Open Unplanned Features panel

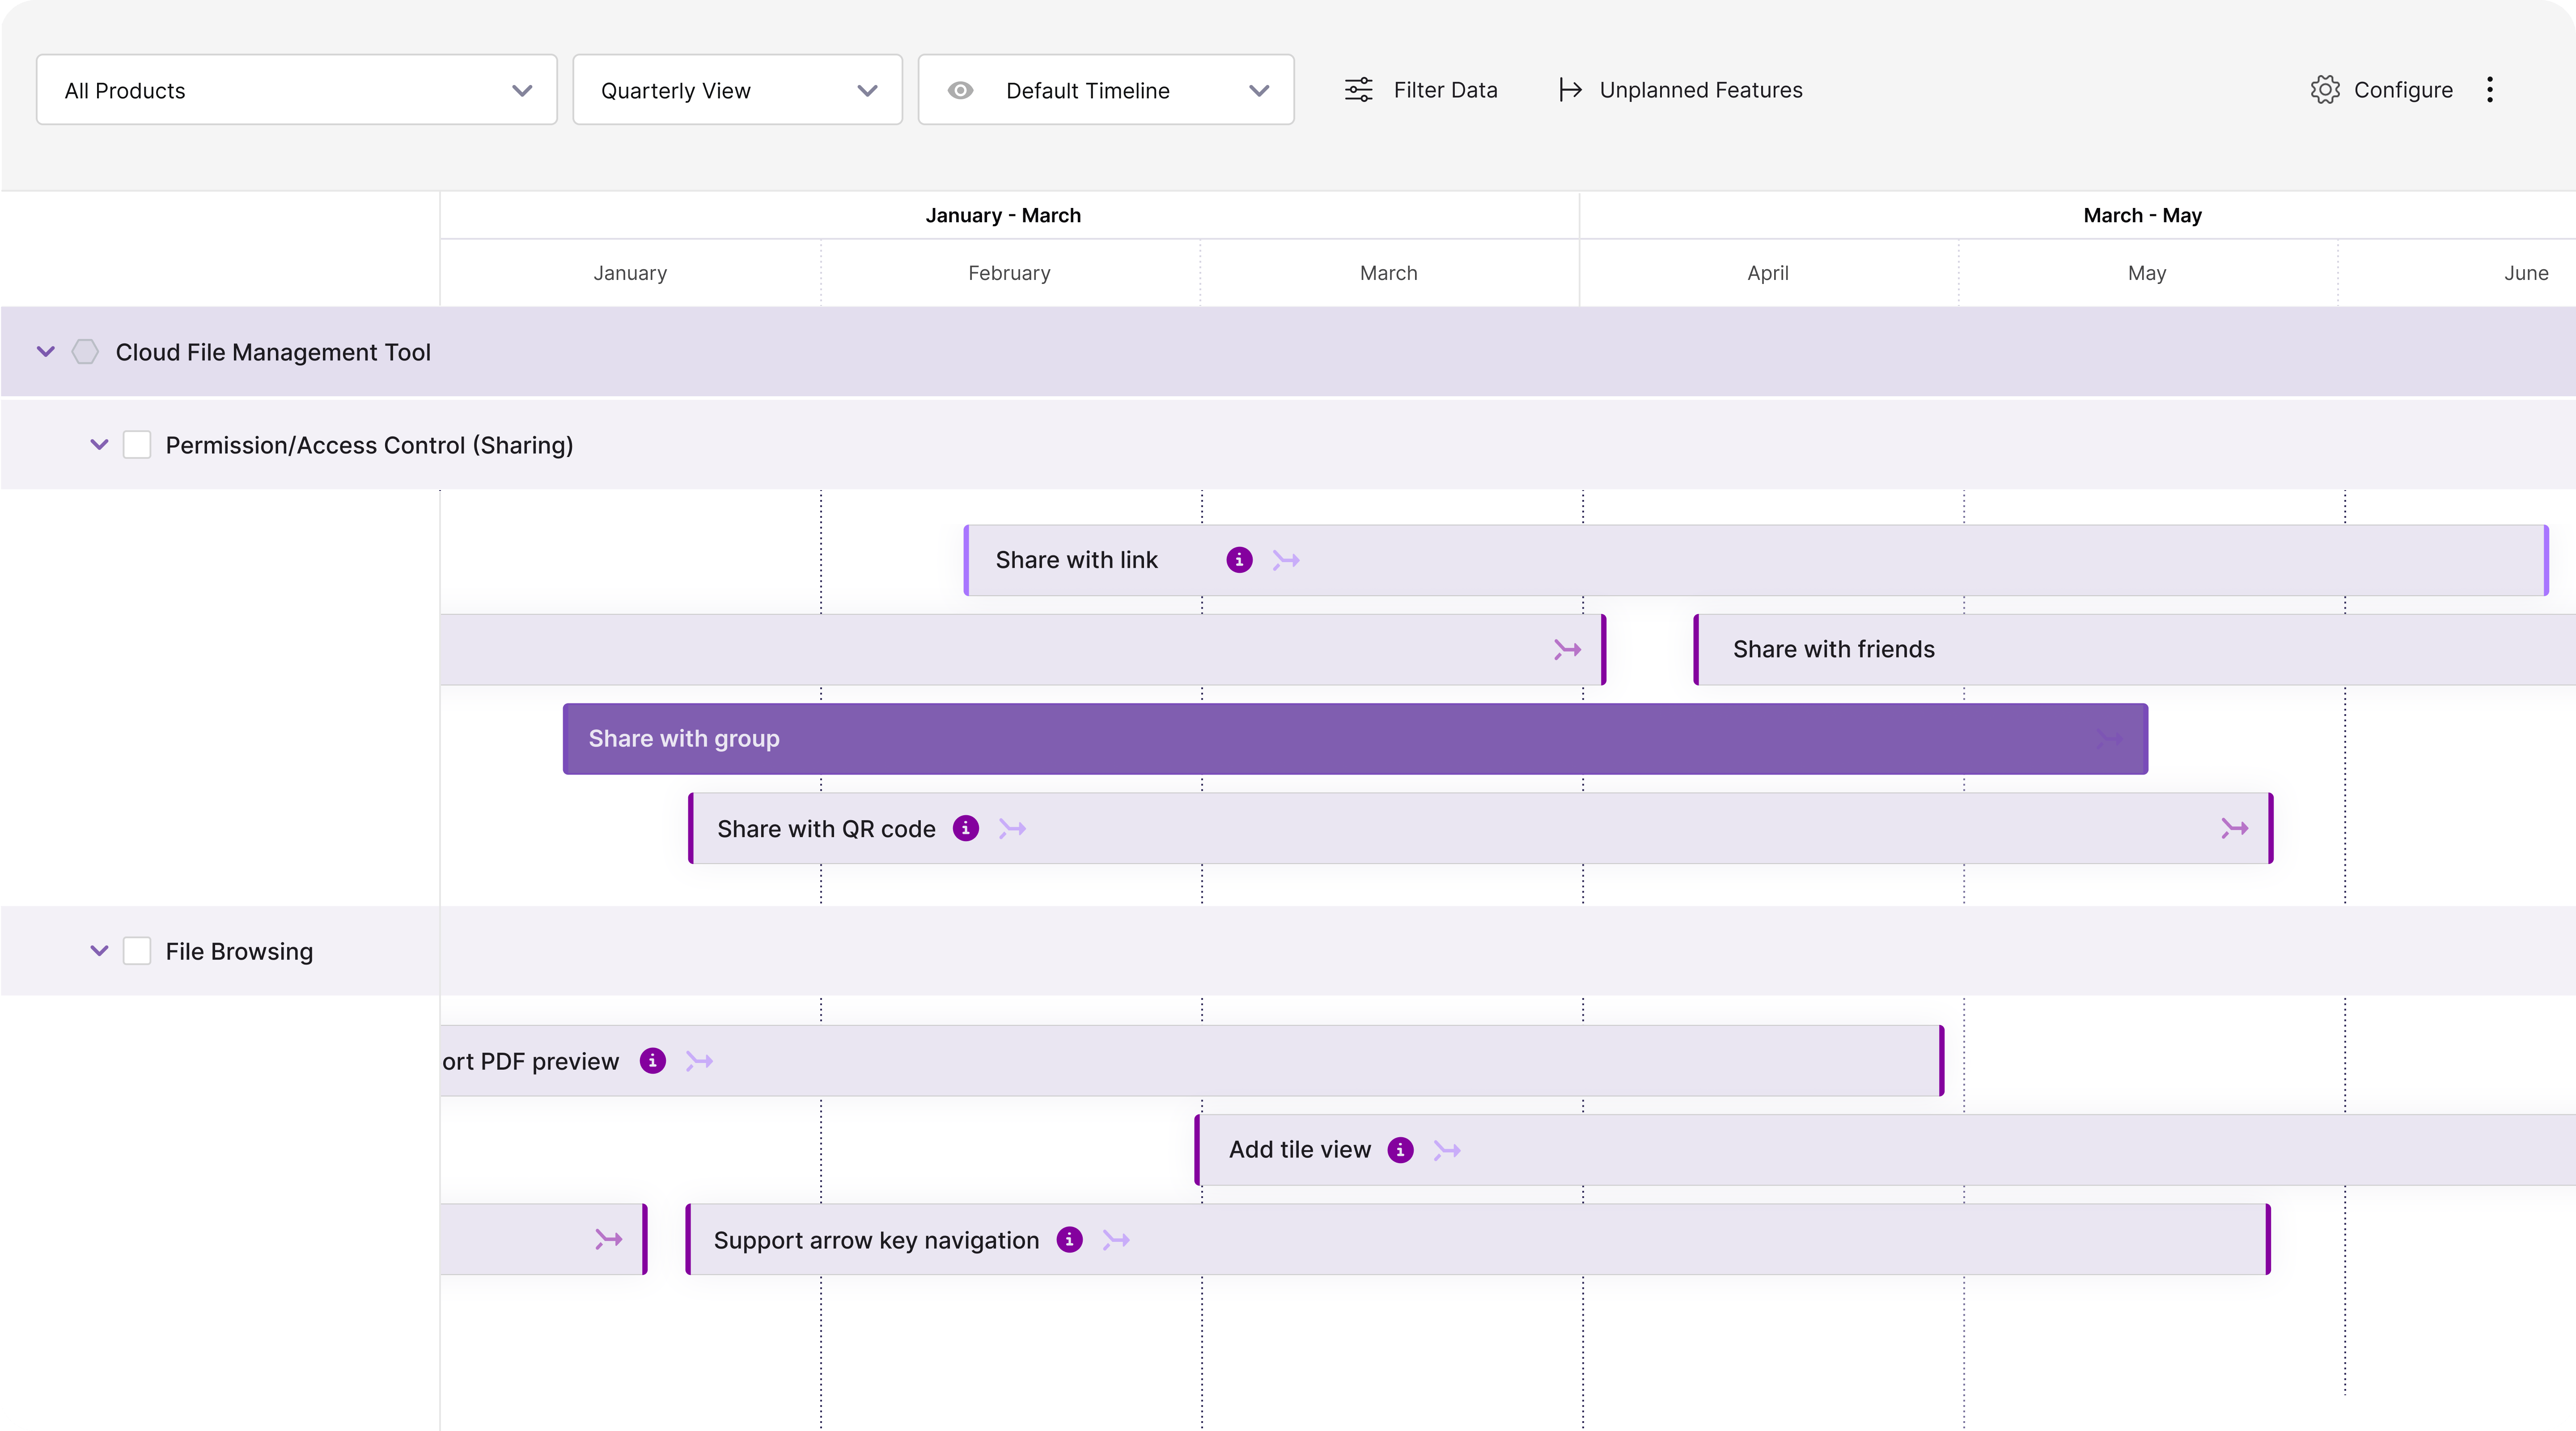(x=1681, y=90)
